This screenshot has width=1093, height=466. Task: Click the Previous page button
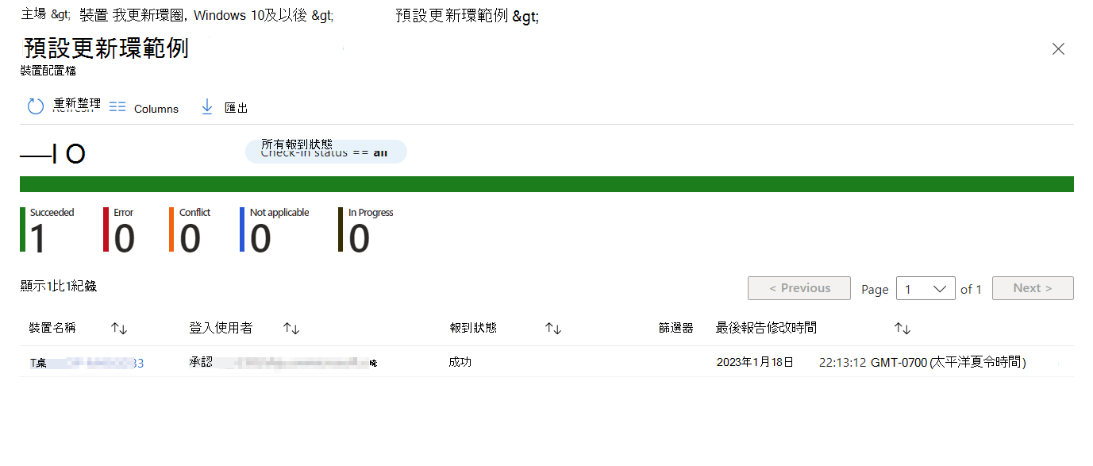(x=799, y=288)
